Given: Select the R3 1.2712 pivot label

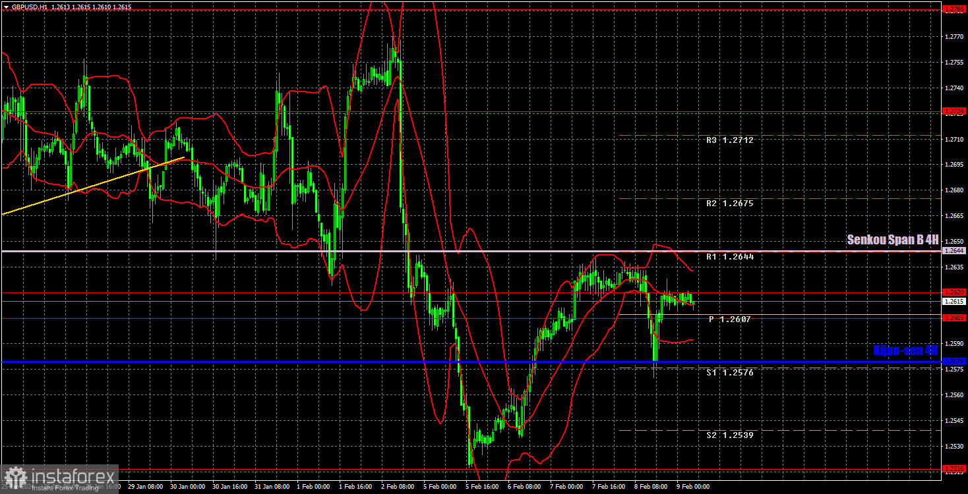Looking at the screenshot, I should pyautogui.click(x=730, y=140).
